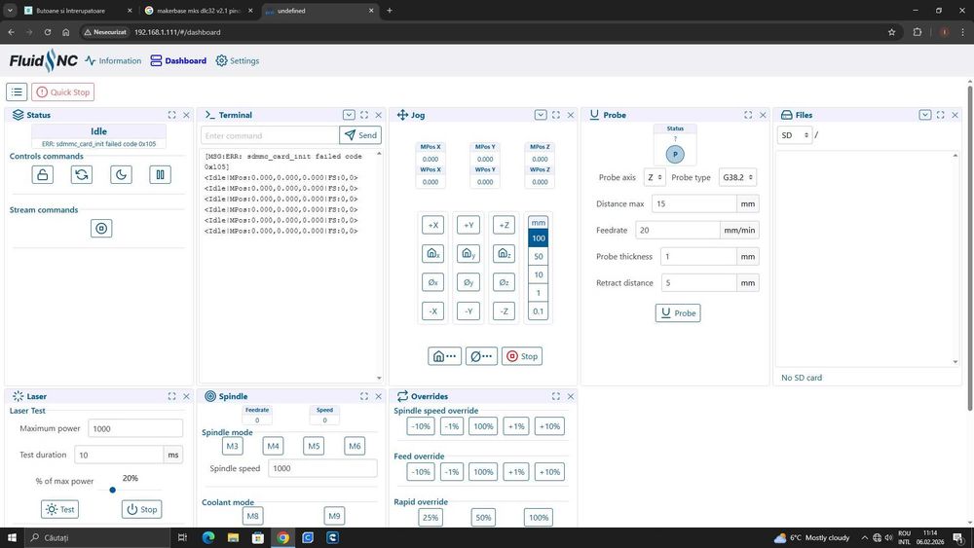Home the X axis in Jog panel
The height and width of the screenshot is (548, 974).
pyautogui.click(x=433, y=253)
